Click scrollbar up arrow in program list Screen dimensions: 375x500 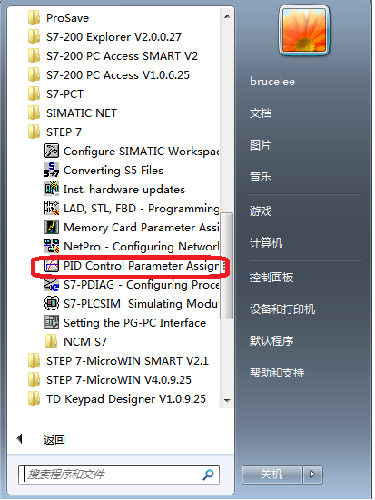click(227, 16)
